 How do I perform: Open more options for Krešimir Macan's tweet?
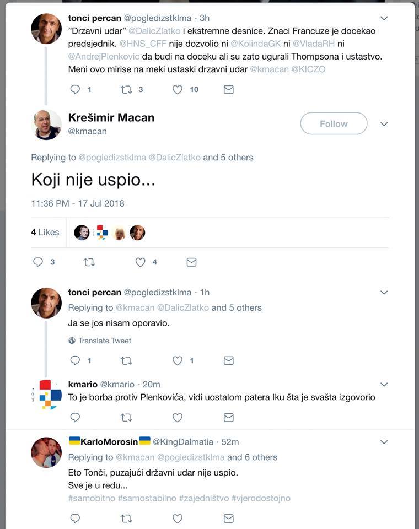point(384,124)
